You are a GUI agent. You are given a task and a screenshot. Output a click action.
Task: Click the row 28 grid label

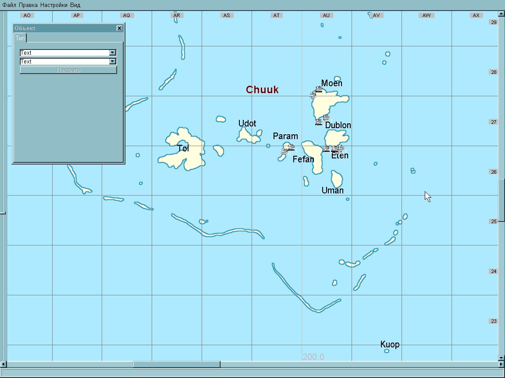point(494,72)
